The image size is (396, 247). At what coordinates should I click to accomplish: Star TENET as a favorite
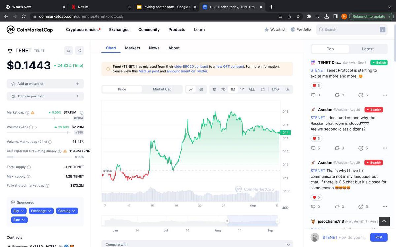[68, 50]
